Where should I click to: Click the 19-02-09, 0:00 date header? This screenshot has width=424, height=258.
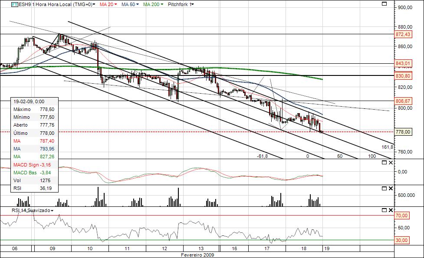click(34, 101)
